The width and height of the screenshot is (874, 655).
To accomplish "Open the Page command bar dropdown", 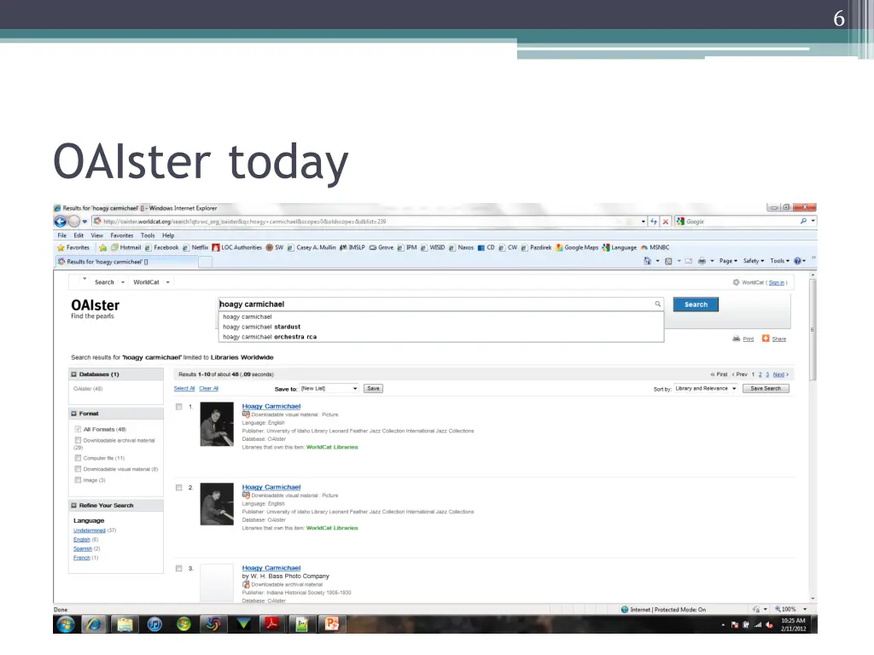I will pyautogui.click(x=728, y=261).
